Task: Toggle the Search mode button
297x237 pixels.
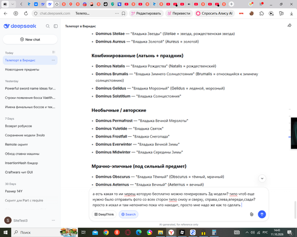Action: click(x=128, y=214)
